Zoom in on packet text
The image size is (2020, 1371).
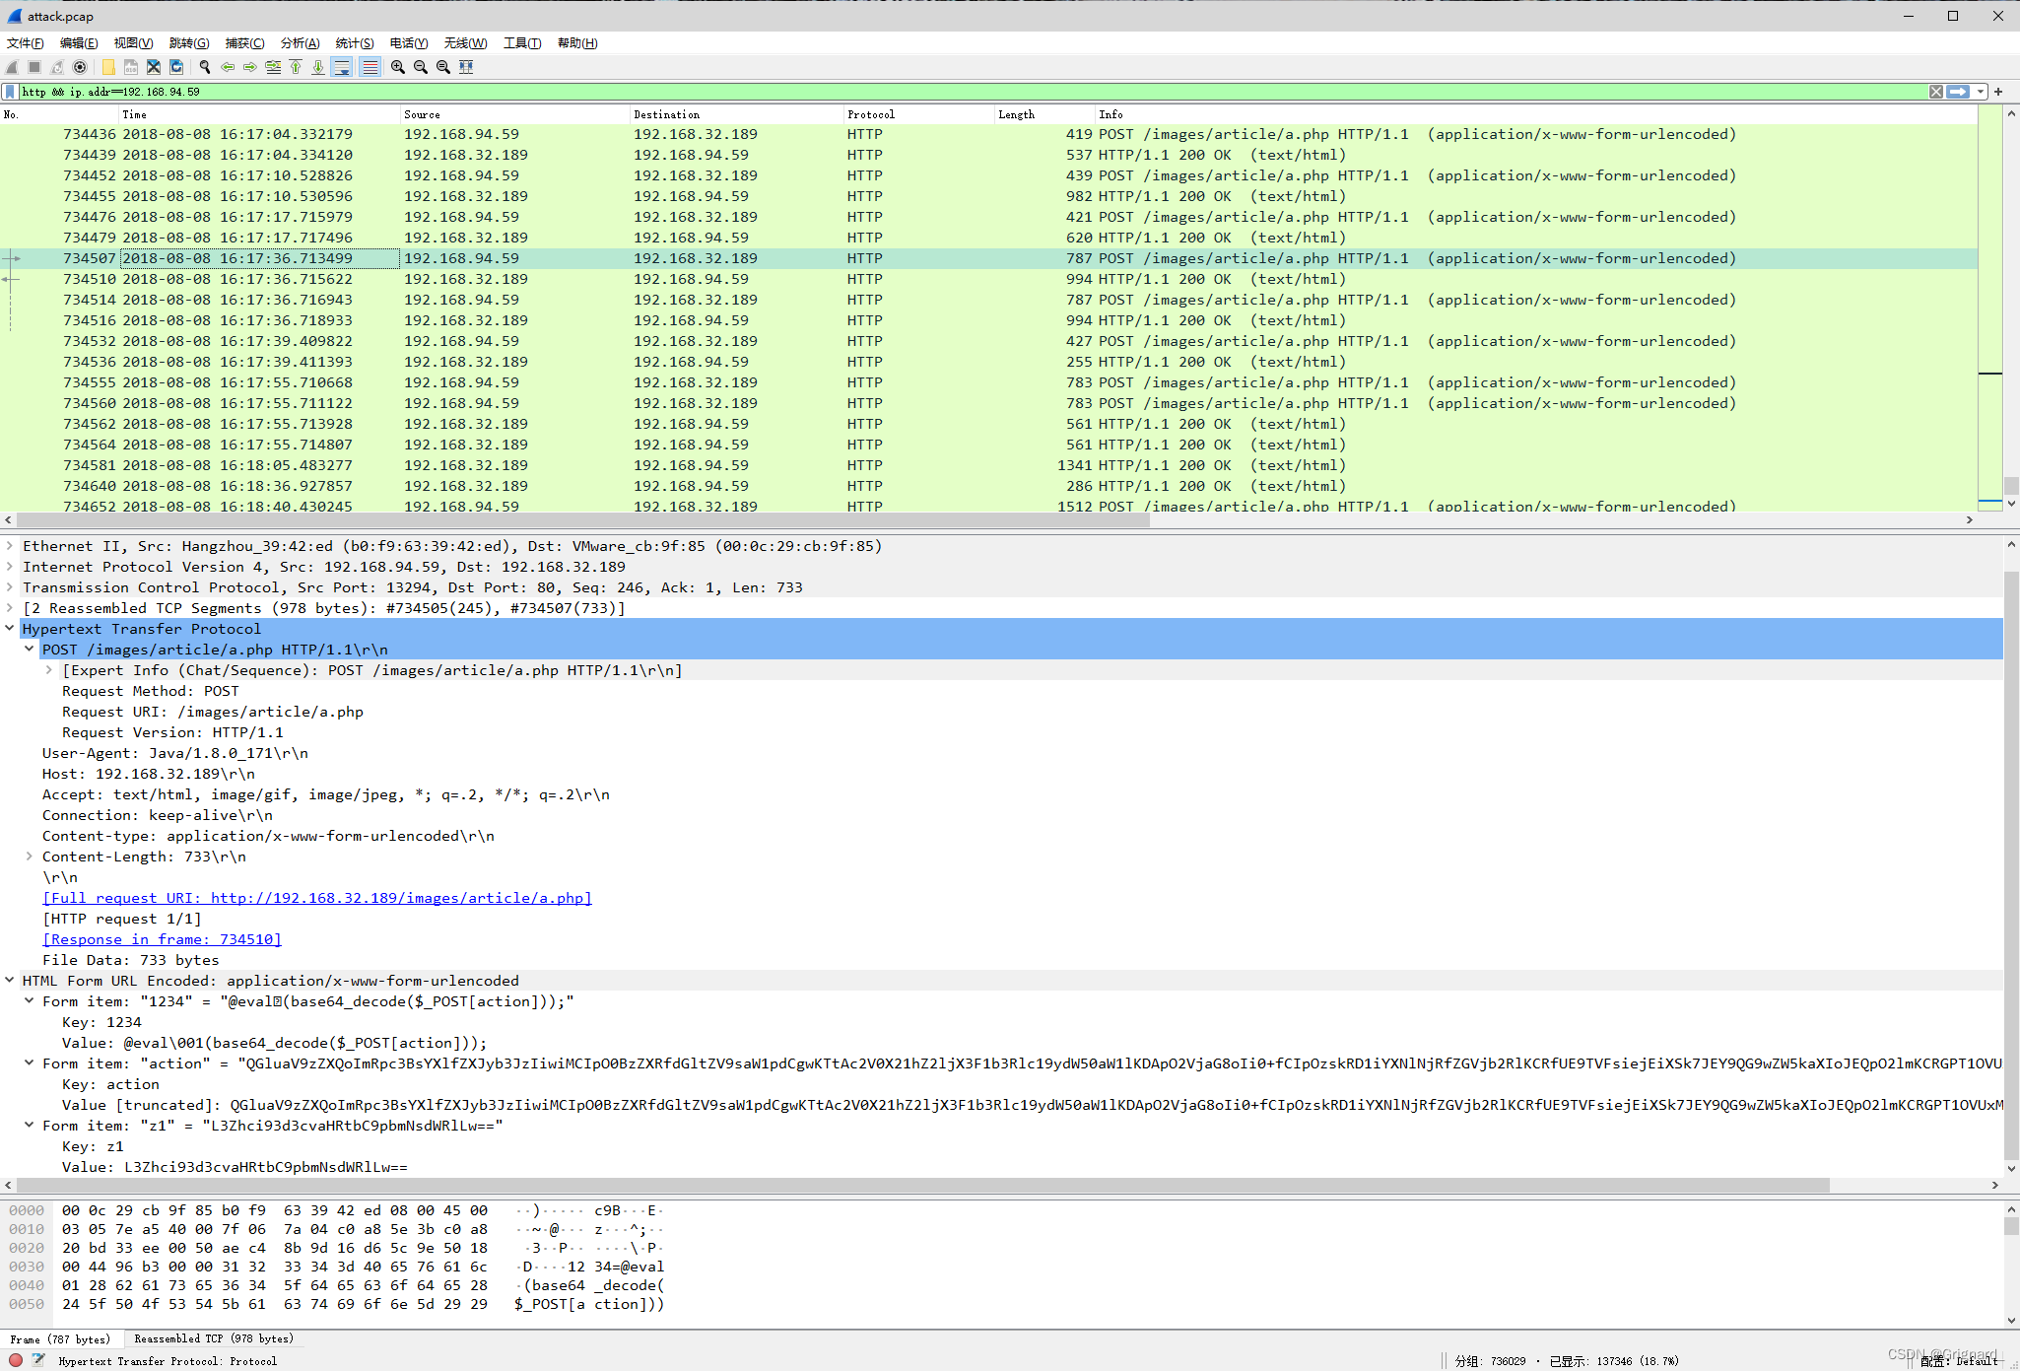point(398,67)
